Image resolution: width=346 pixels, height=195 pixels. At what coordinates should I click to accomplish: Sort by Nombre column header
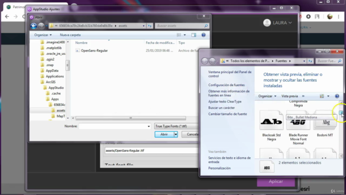[x=82, y=43]
